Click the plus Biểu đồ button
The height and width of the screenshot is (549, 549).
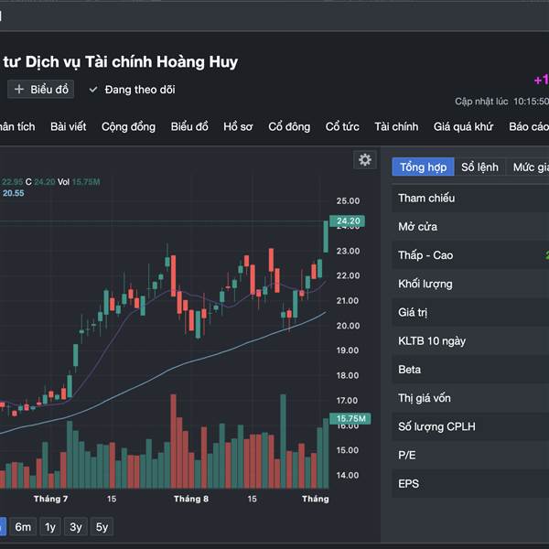(40, 90)
